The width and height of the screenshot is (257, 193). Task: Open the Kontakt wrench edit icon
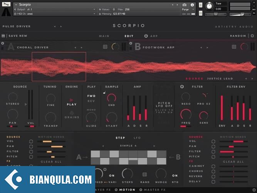6,4
